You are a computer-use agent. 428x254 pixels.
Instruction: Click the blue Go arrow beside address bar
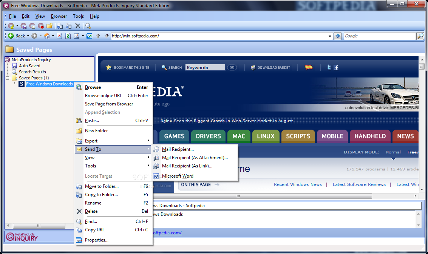[337, 36]
